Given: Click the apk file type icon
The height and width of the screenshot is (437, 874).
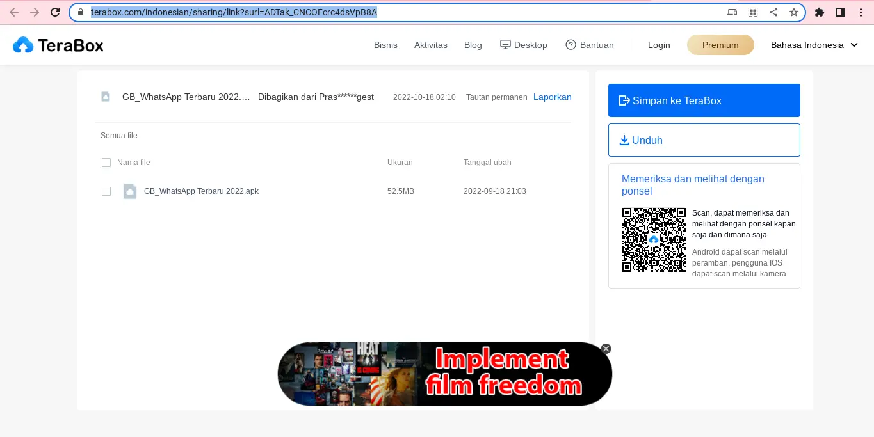Looking at the screenshot, I should [x=130, y=191].
